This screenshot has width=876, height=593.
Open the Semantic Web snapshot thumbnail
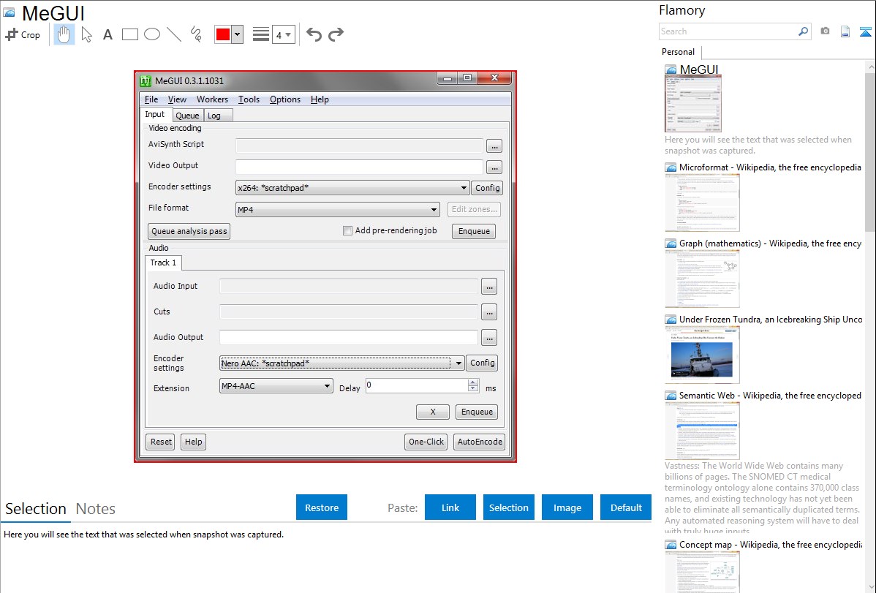tap(702, 430)
